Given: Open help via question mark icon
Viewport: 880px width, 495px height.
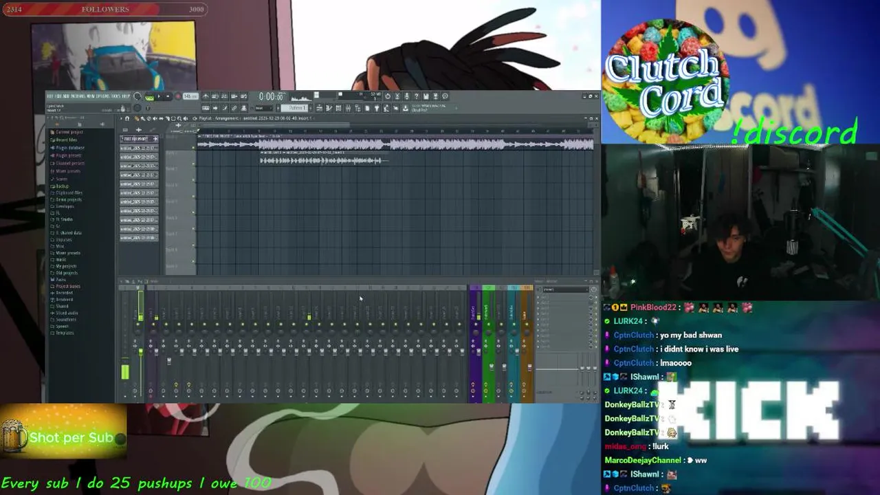Looking at the screenshot, I should (416, 96).
